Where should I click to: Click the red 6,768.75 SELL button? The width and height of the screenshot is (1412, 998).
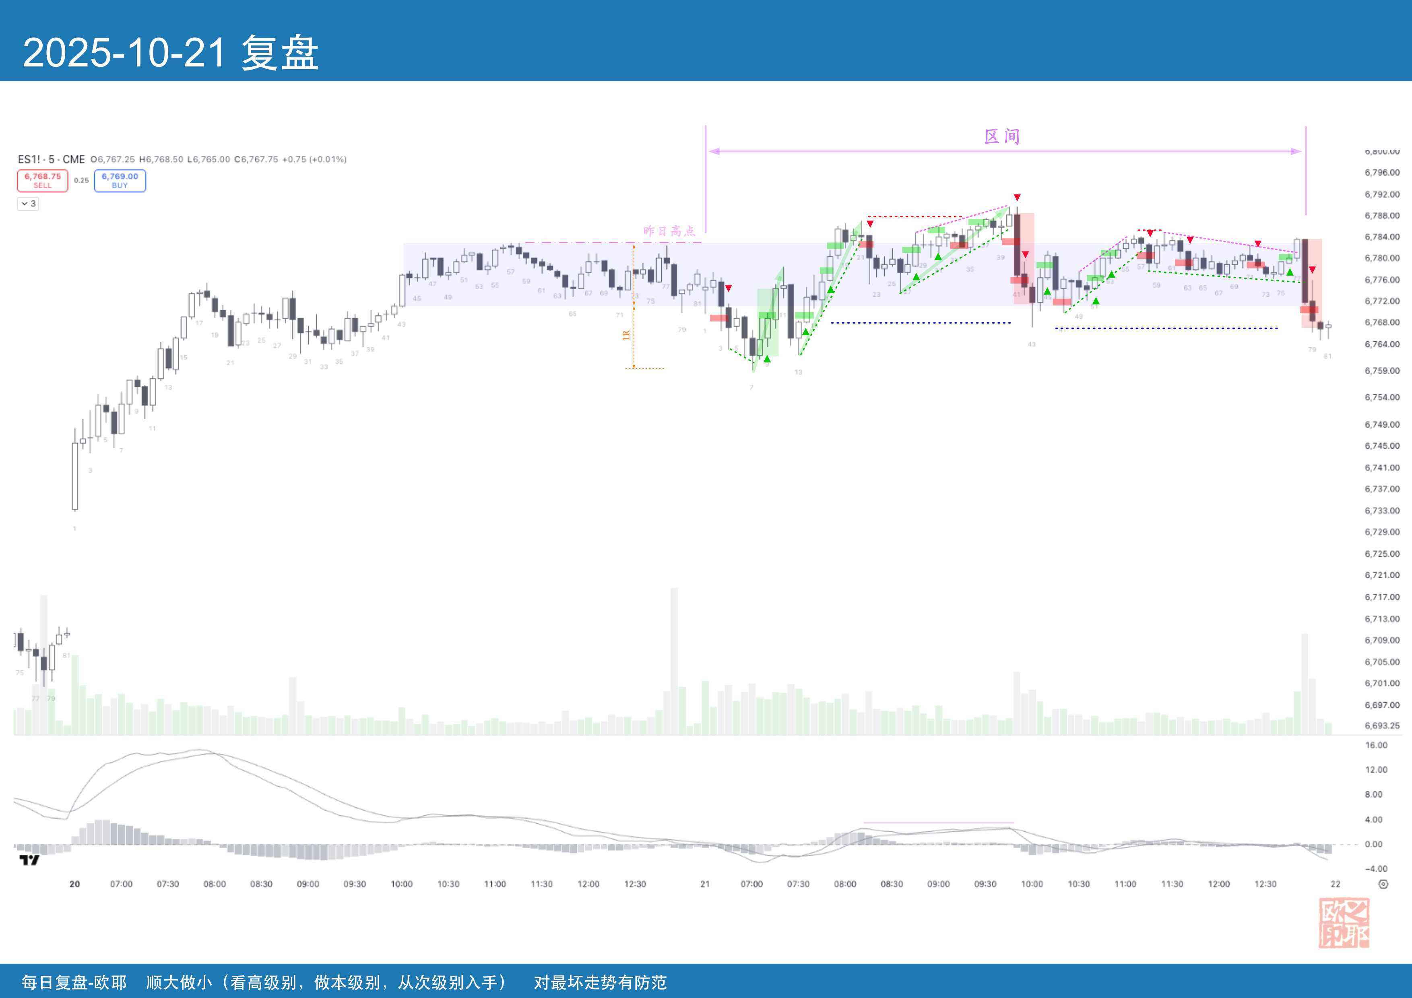42,181
